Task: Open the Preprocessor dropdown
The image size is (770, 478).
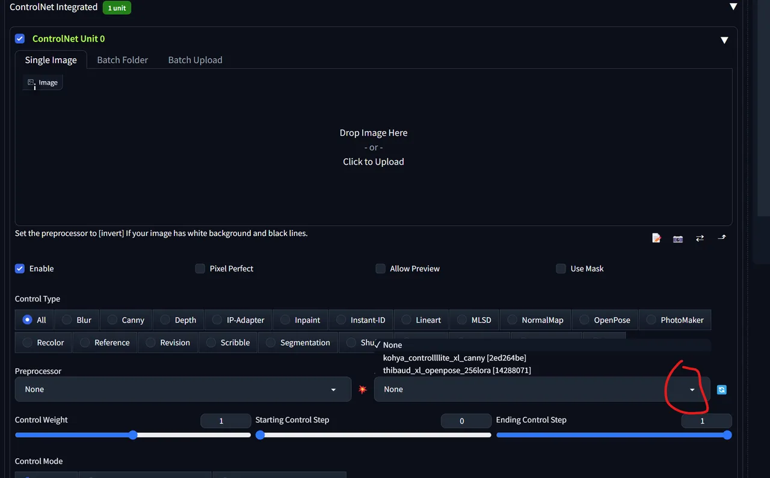Action: click(183, 389)
